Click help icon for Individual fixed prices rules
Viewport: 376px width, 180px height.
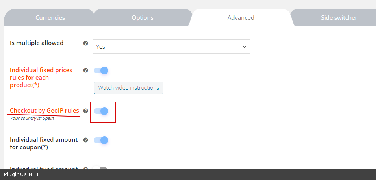click(x=85, y=70)
